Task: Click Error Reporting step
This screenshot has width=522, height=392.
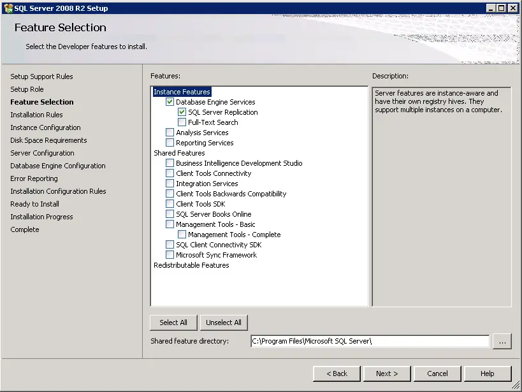Action: [x=34, y=178]
